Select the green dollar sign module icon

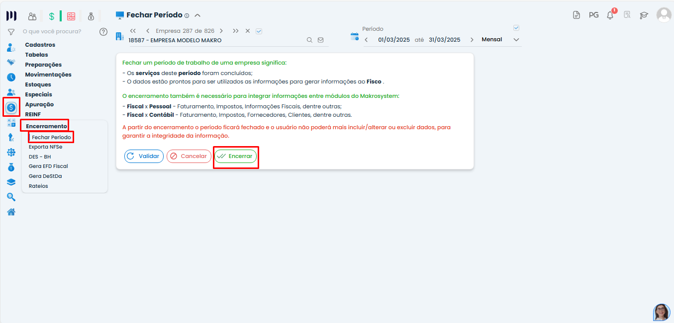[x=52, y=16]
